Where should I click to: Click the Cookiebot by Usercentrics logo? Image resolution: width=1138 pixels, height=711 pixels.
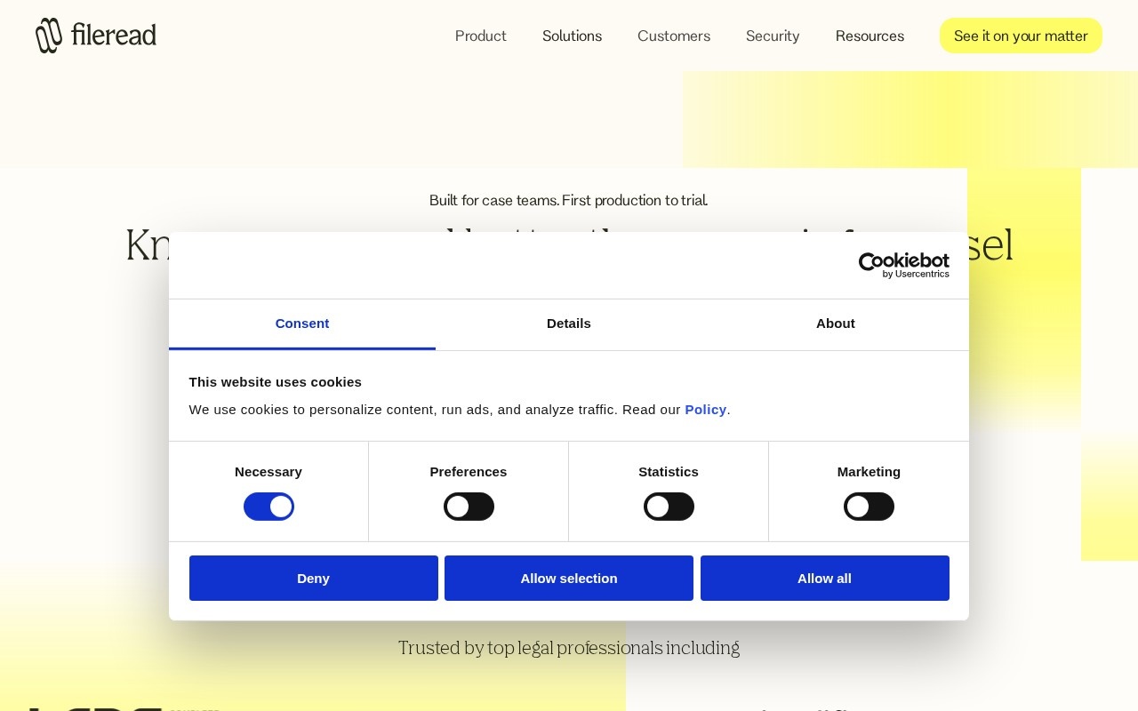903,265
